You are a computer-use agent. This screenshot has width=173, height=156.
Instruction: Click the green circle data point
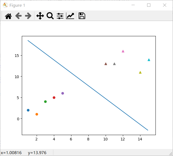45,101
